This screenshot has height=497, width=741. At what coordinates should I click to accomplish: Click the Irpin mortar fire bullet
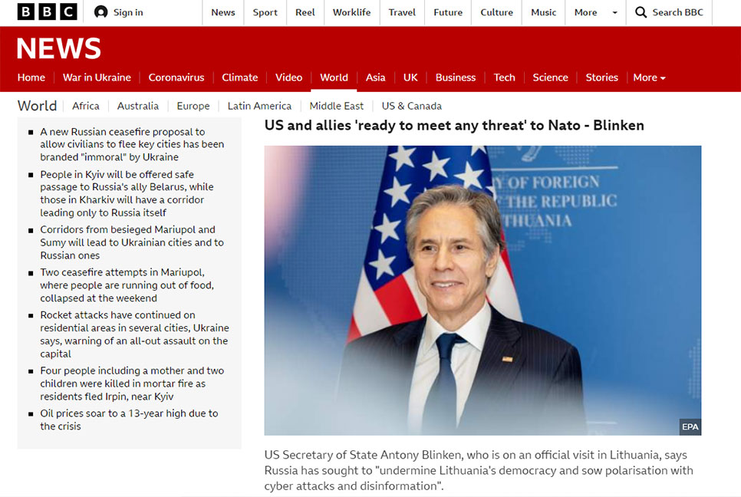tap(132, 383)
